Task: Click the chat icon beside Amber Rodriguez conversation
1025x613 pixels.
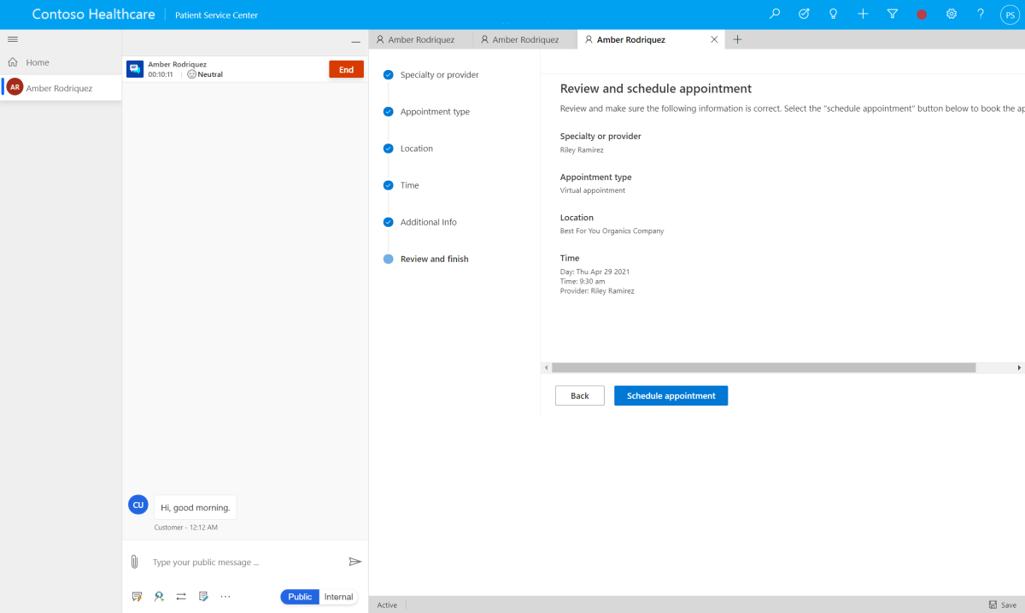Action: click(x=135, y=69)
